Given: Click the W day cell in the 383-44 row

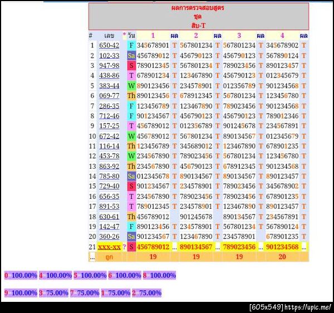Looking at the screenshot, I should (131, 86).
